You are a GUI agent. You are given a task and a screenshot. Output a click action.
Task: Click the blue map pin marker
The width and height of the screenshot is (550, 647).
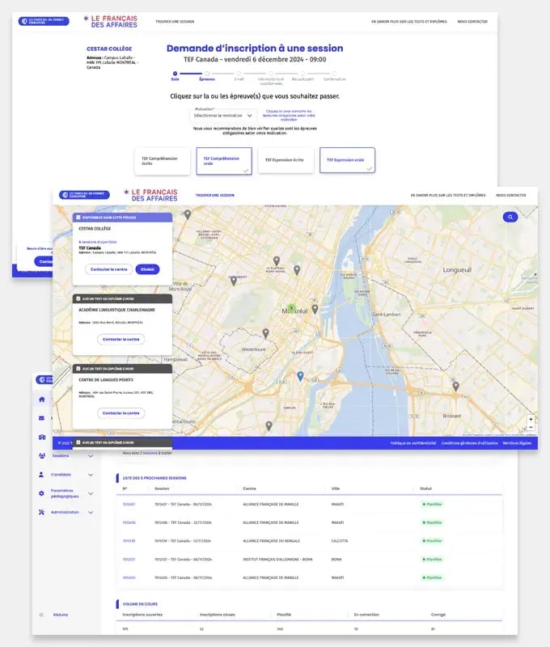[300, 376]
